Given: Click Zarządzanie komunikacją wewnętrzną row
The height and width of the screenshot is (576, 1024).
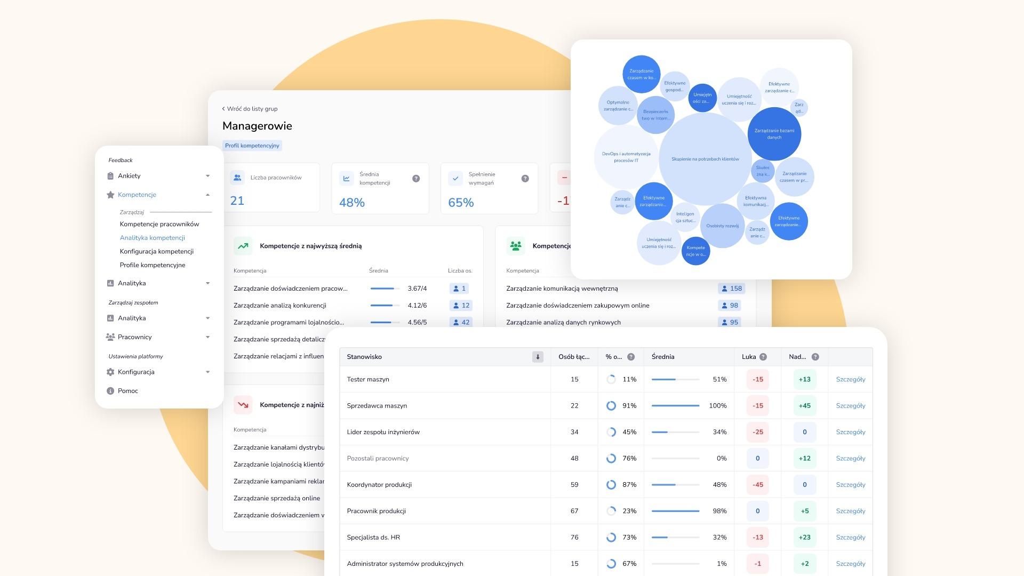Looking at the screenshot, I should (x=625, y=289).
